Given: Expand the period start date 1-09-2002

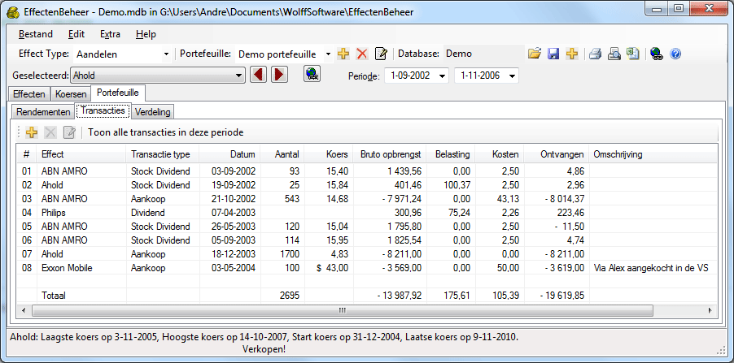Looking at the screenshot, I should [442, 76].
